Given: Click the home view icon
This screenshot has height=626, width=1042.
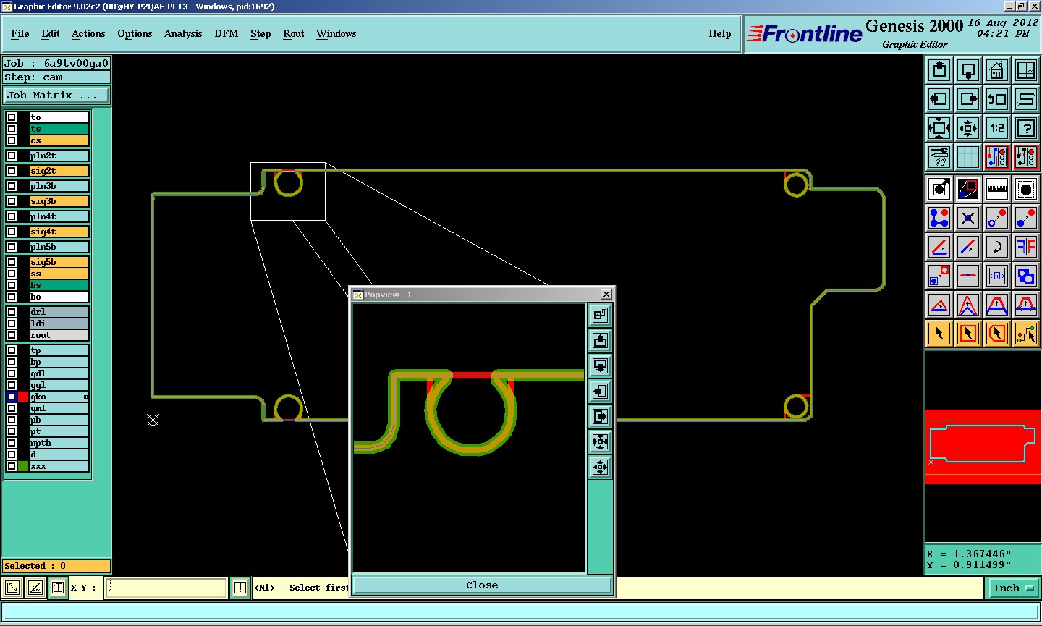Looking at the screenshot, I should tap(997, 70).
